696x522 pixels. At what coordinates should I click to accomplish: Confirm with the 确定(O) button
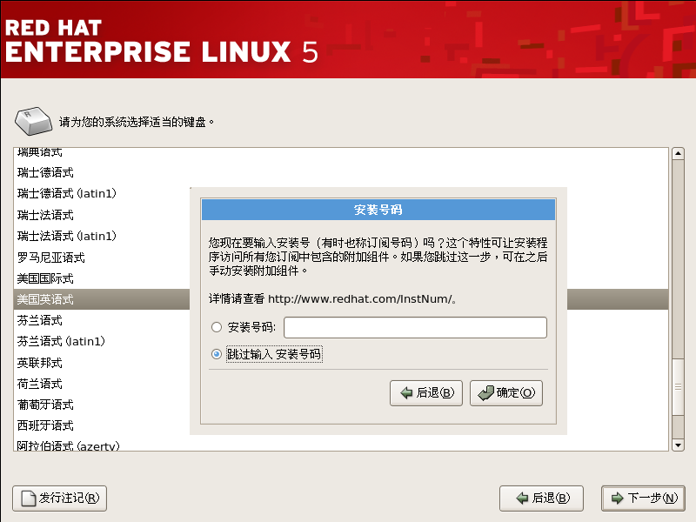pos(506,393)
